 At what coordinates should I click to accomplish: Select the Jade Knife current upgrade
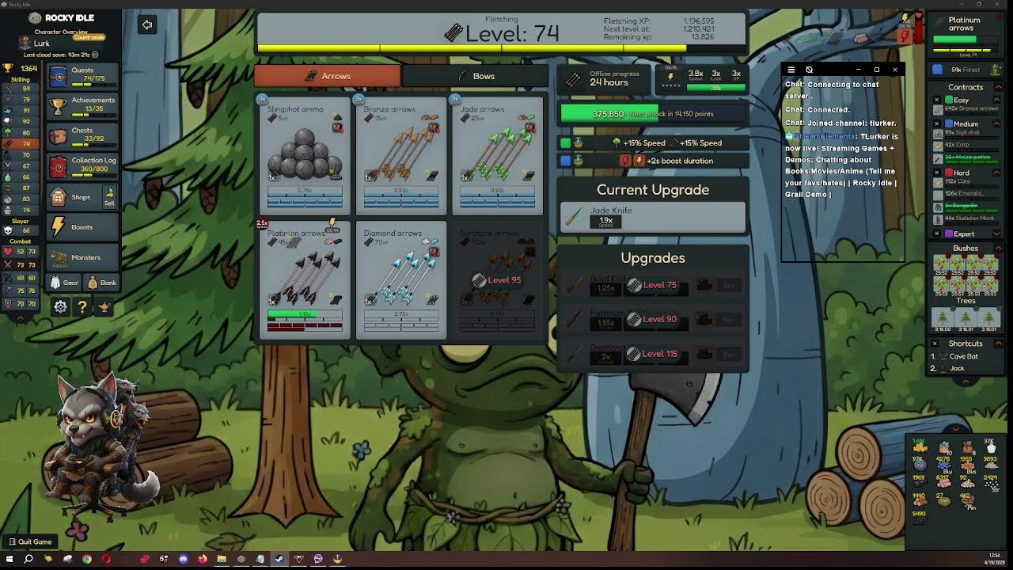pyautogui.click(x=653, y=216)
